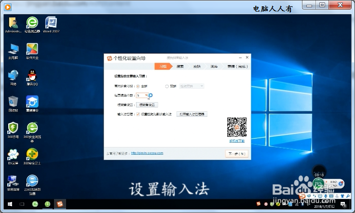Image resolution: width=355 pixels, height=213 pixels.
Task: Switch to the 皮肤 (skin) wizard step tab
Action: coord(197,66)
